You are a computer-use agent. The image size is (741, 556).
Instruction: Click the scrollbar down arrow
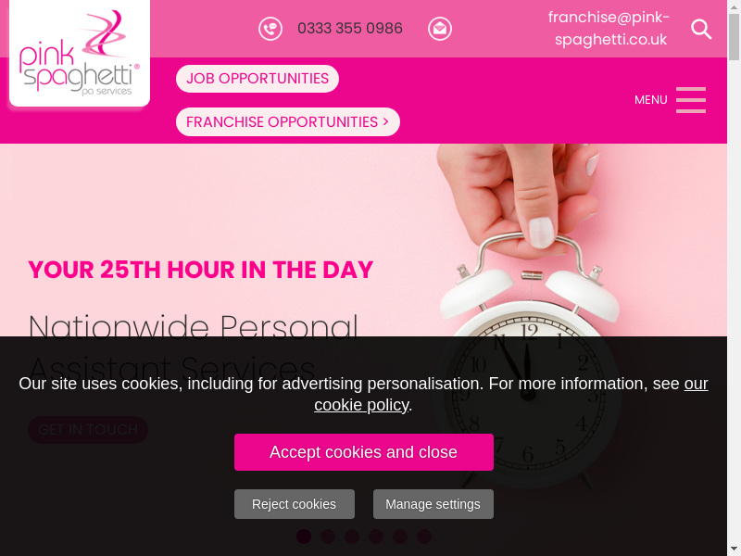(734, 550)
